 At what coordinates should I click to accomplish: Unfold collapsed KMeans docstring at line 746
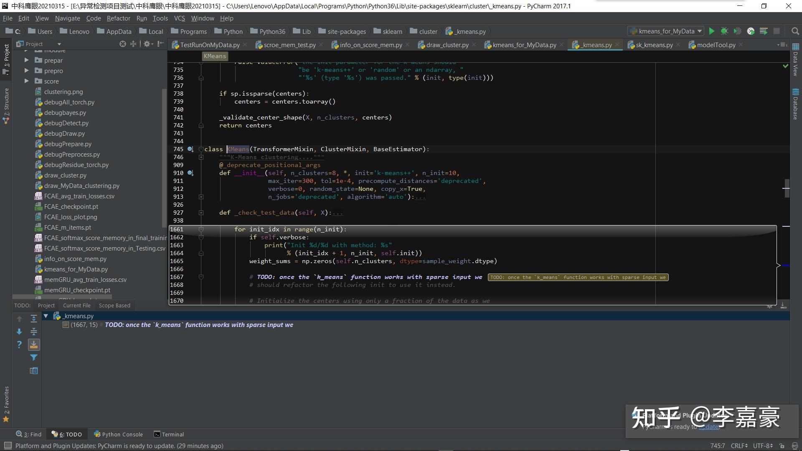click(x=201, y=157)
